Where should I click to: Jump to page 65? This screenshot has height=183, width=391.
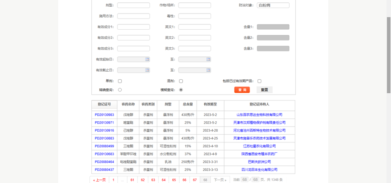point(174,180)
